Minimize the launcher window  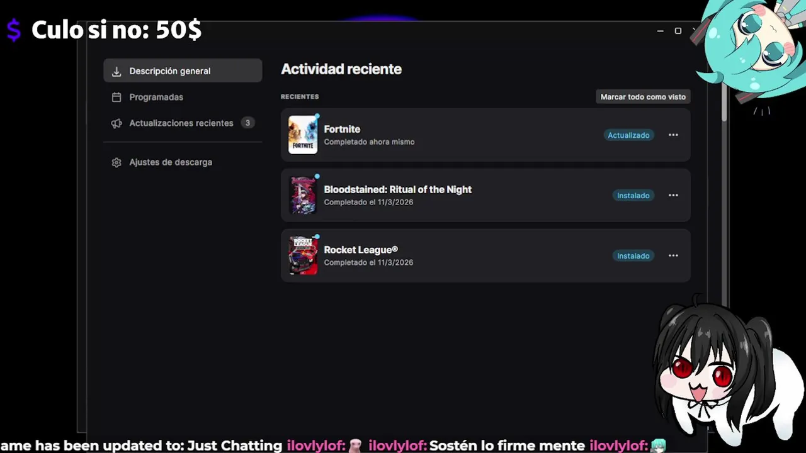coord(660,31)
